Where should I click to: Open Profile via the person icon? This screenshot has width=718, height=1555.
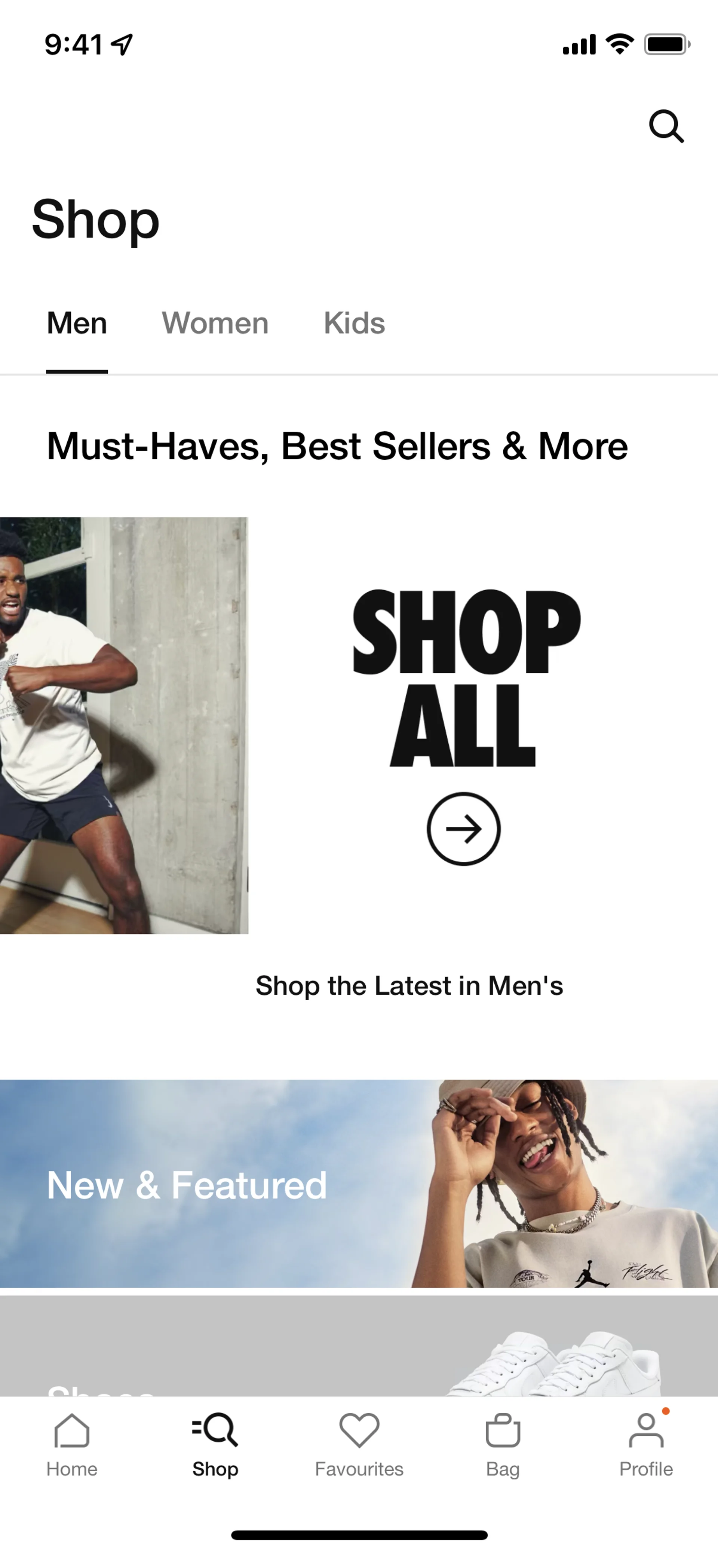pos(646,1430)
